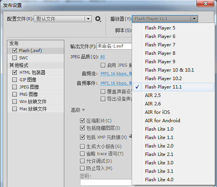Toggle 导出设备声音 checkbox
217x187 pixels.
pyautogui.click(x=103, y=99)
